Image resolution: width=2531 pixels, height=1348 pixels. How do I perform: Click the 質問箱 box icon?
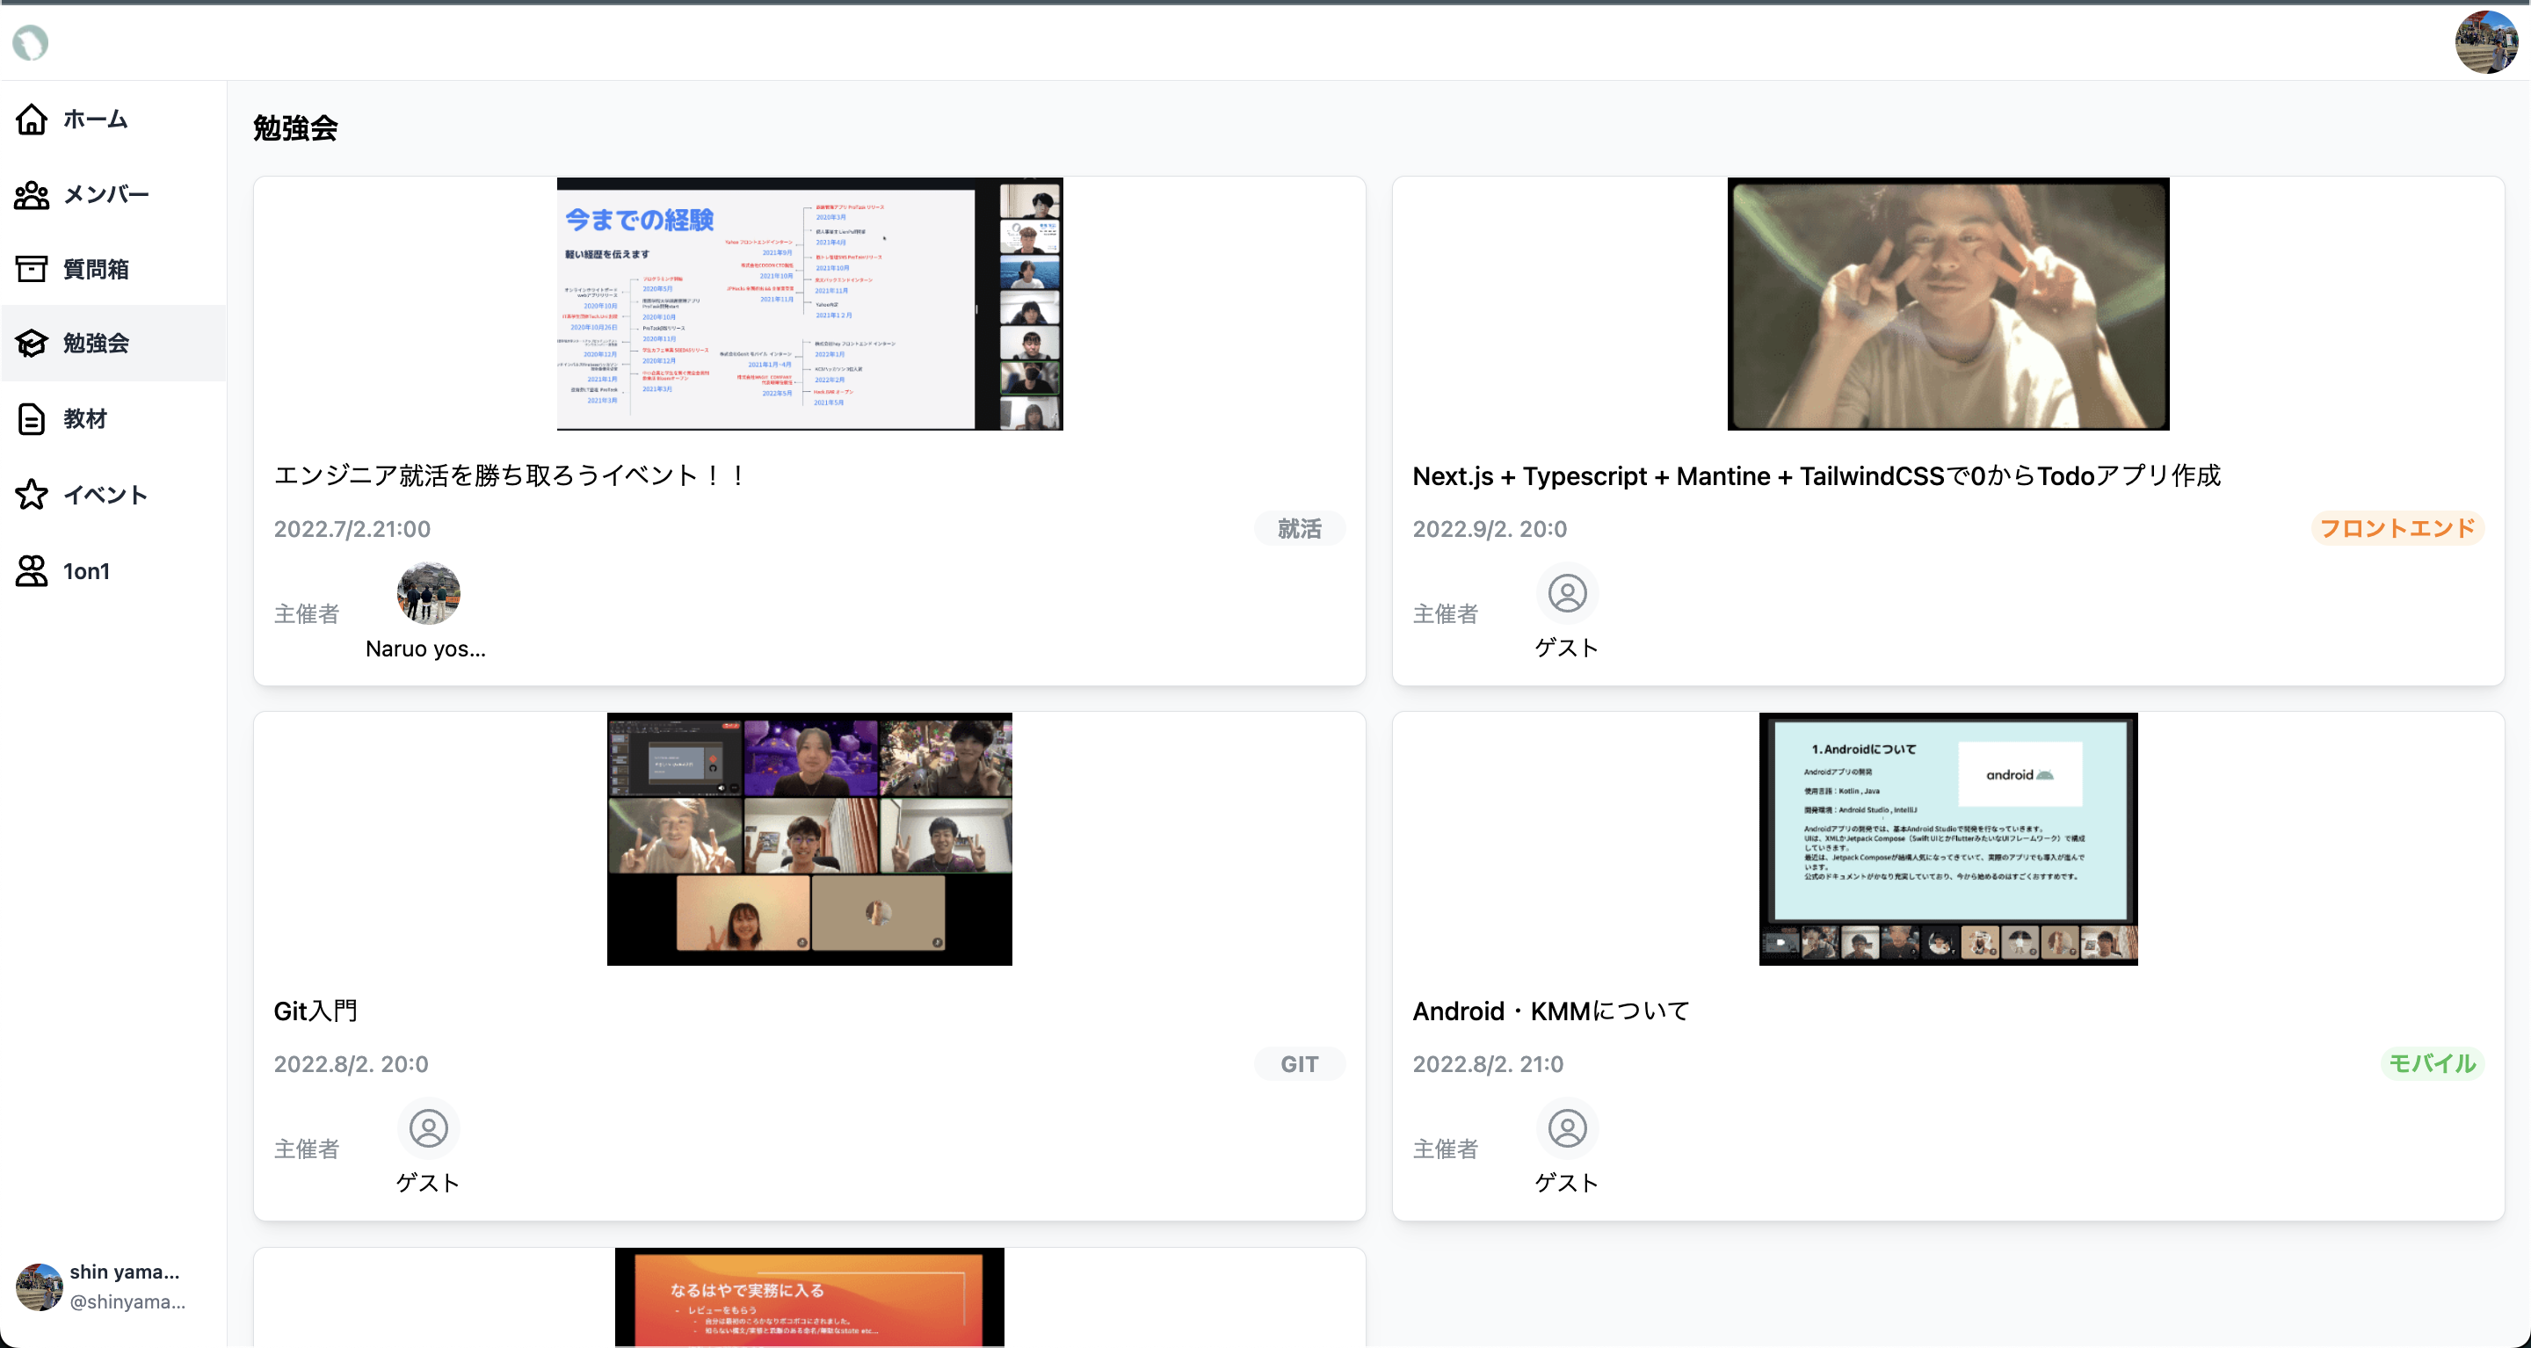click(x=32, y=268)
